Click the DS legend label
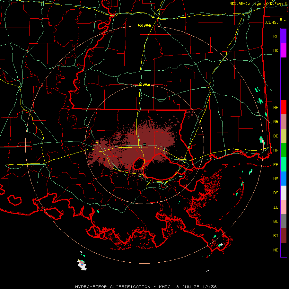 [x=276, y=193]
